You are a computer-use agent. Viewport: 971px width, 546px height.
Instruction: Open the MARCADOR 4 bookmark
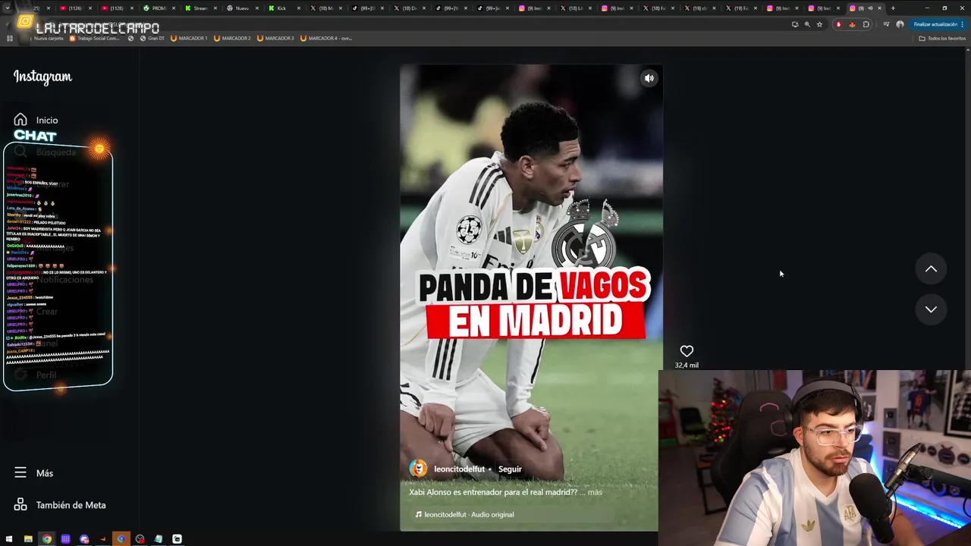click(x=326, y=38)
